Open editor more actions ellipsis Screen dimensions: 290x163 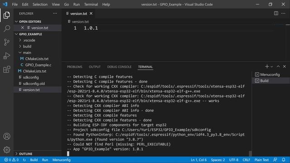(x=283, y=13)
